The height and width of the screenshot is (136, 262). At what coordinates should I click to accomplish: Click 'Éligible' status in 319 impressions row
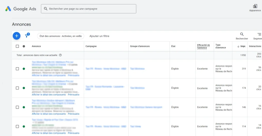[x=175, y=69]
